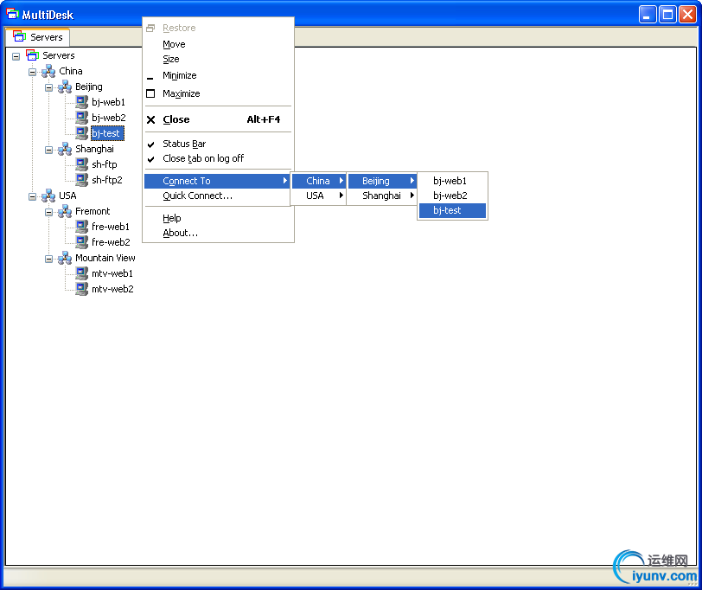The height and width of the screenshot is (590, 702).
Task: Collapse the Beijing tree node
Action: coord(48,87)
